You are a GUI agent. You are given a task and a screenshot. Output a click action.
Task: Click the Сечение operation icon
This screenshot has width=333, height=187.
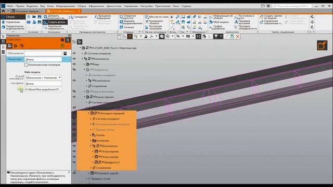pyautogui.click(x=121, y=28)
